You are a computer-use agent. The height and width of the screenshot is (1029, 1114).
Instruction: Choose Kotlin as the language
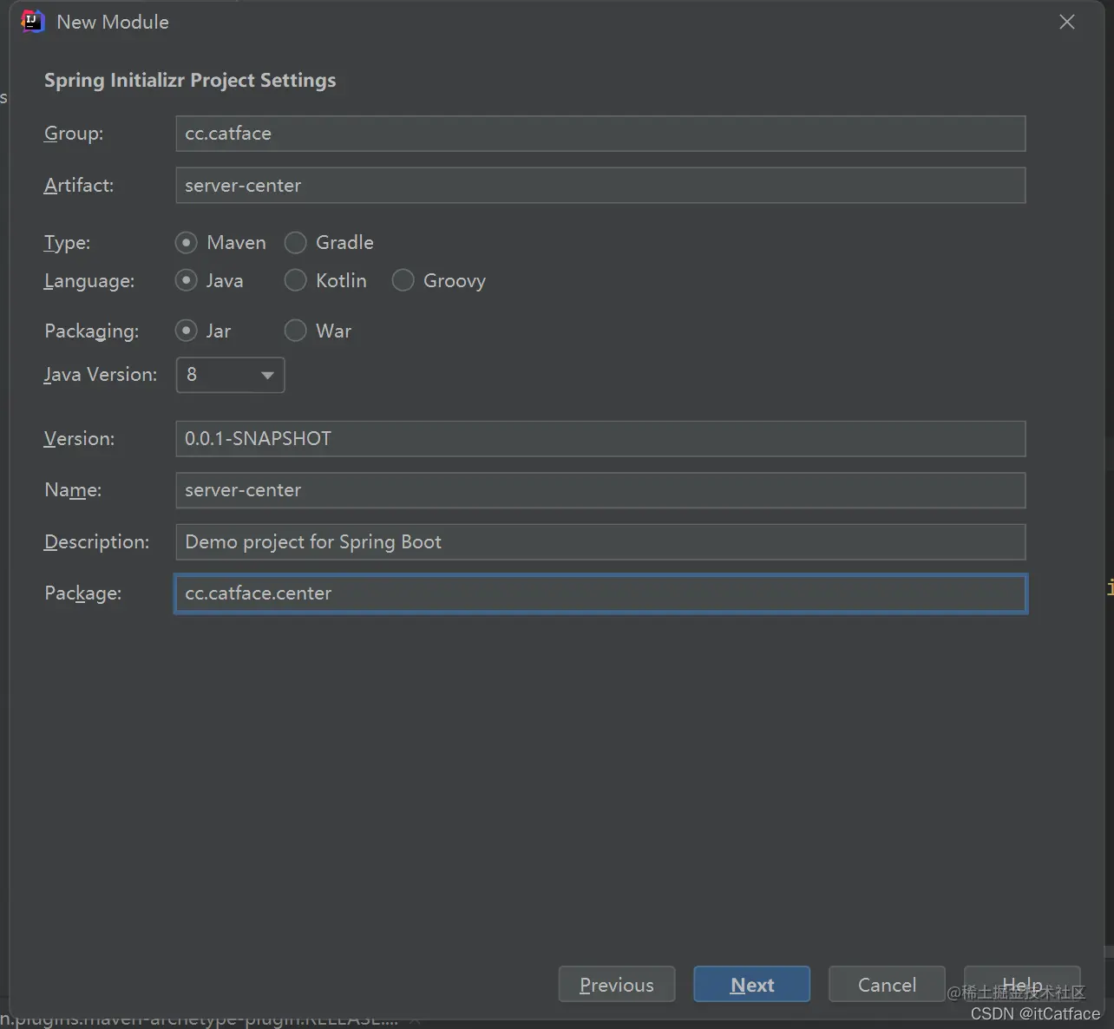tap(325, 281)
